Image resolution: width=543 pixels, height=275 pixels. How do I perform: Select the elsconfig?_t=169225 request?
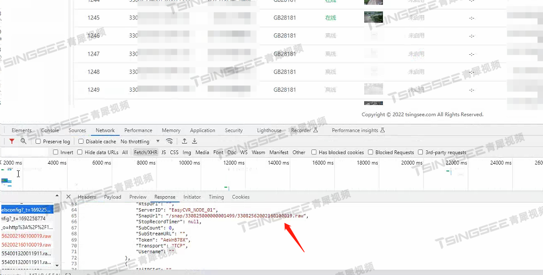[27, 210]
